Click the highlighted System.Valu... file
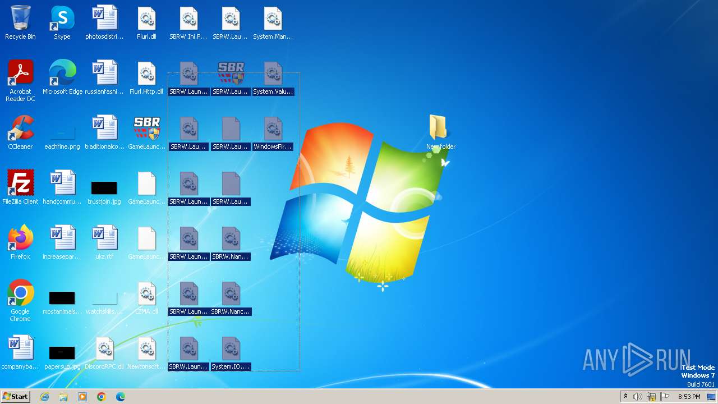718x404 pixels. pos(273,78)
